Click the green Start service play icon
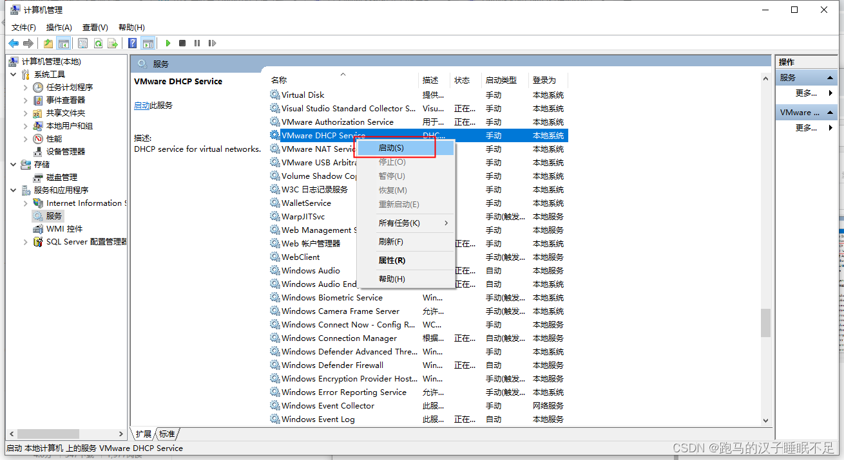 click(168, 43)
